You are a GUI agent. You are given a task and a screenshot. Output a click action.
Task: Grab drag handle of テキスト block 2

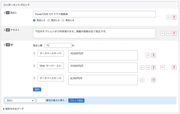4,30
